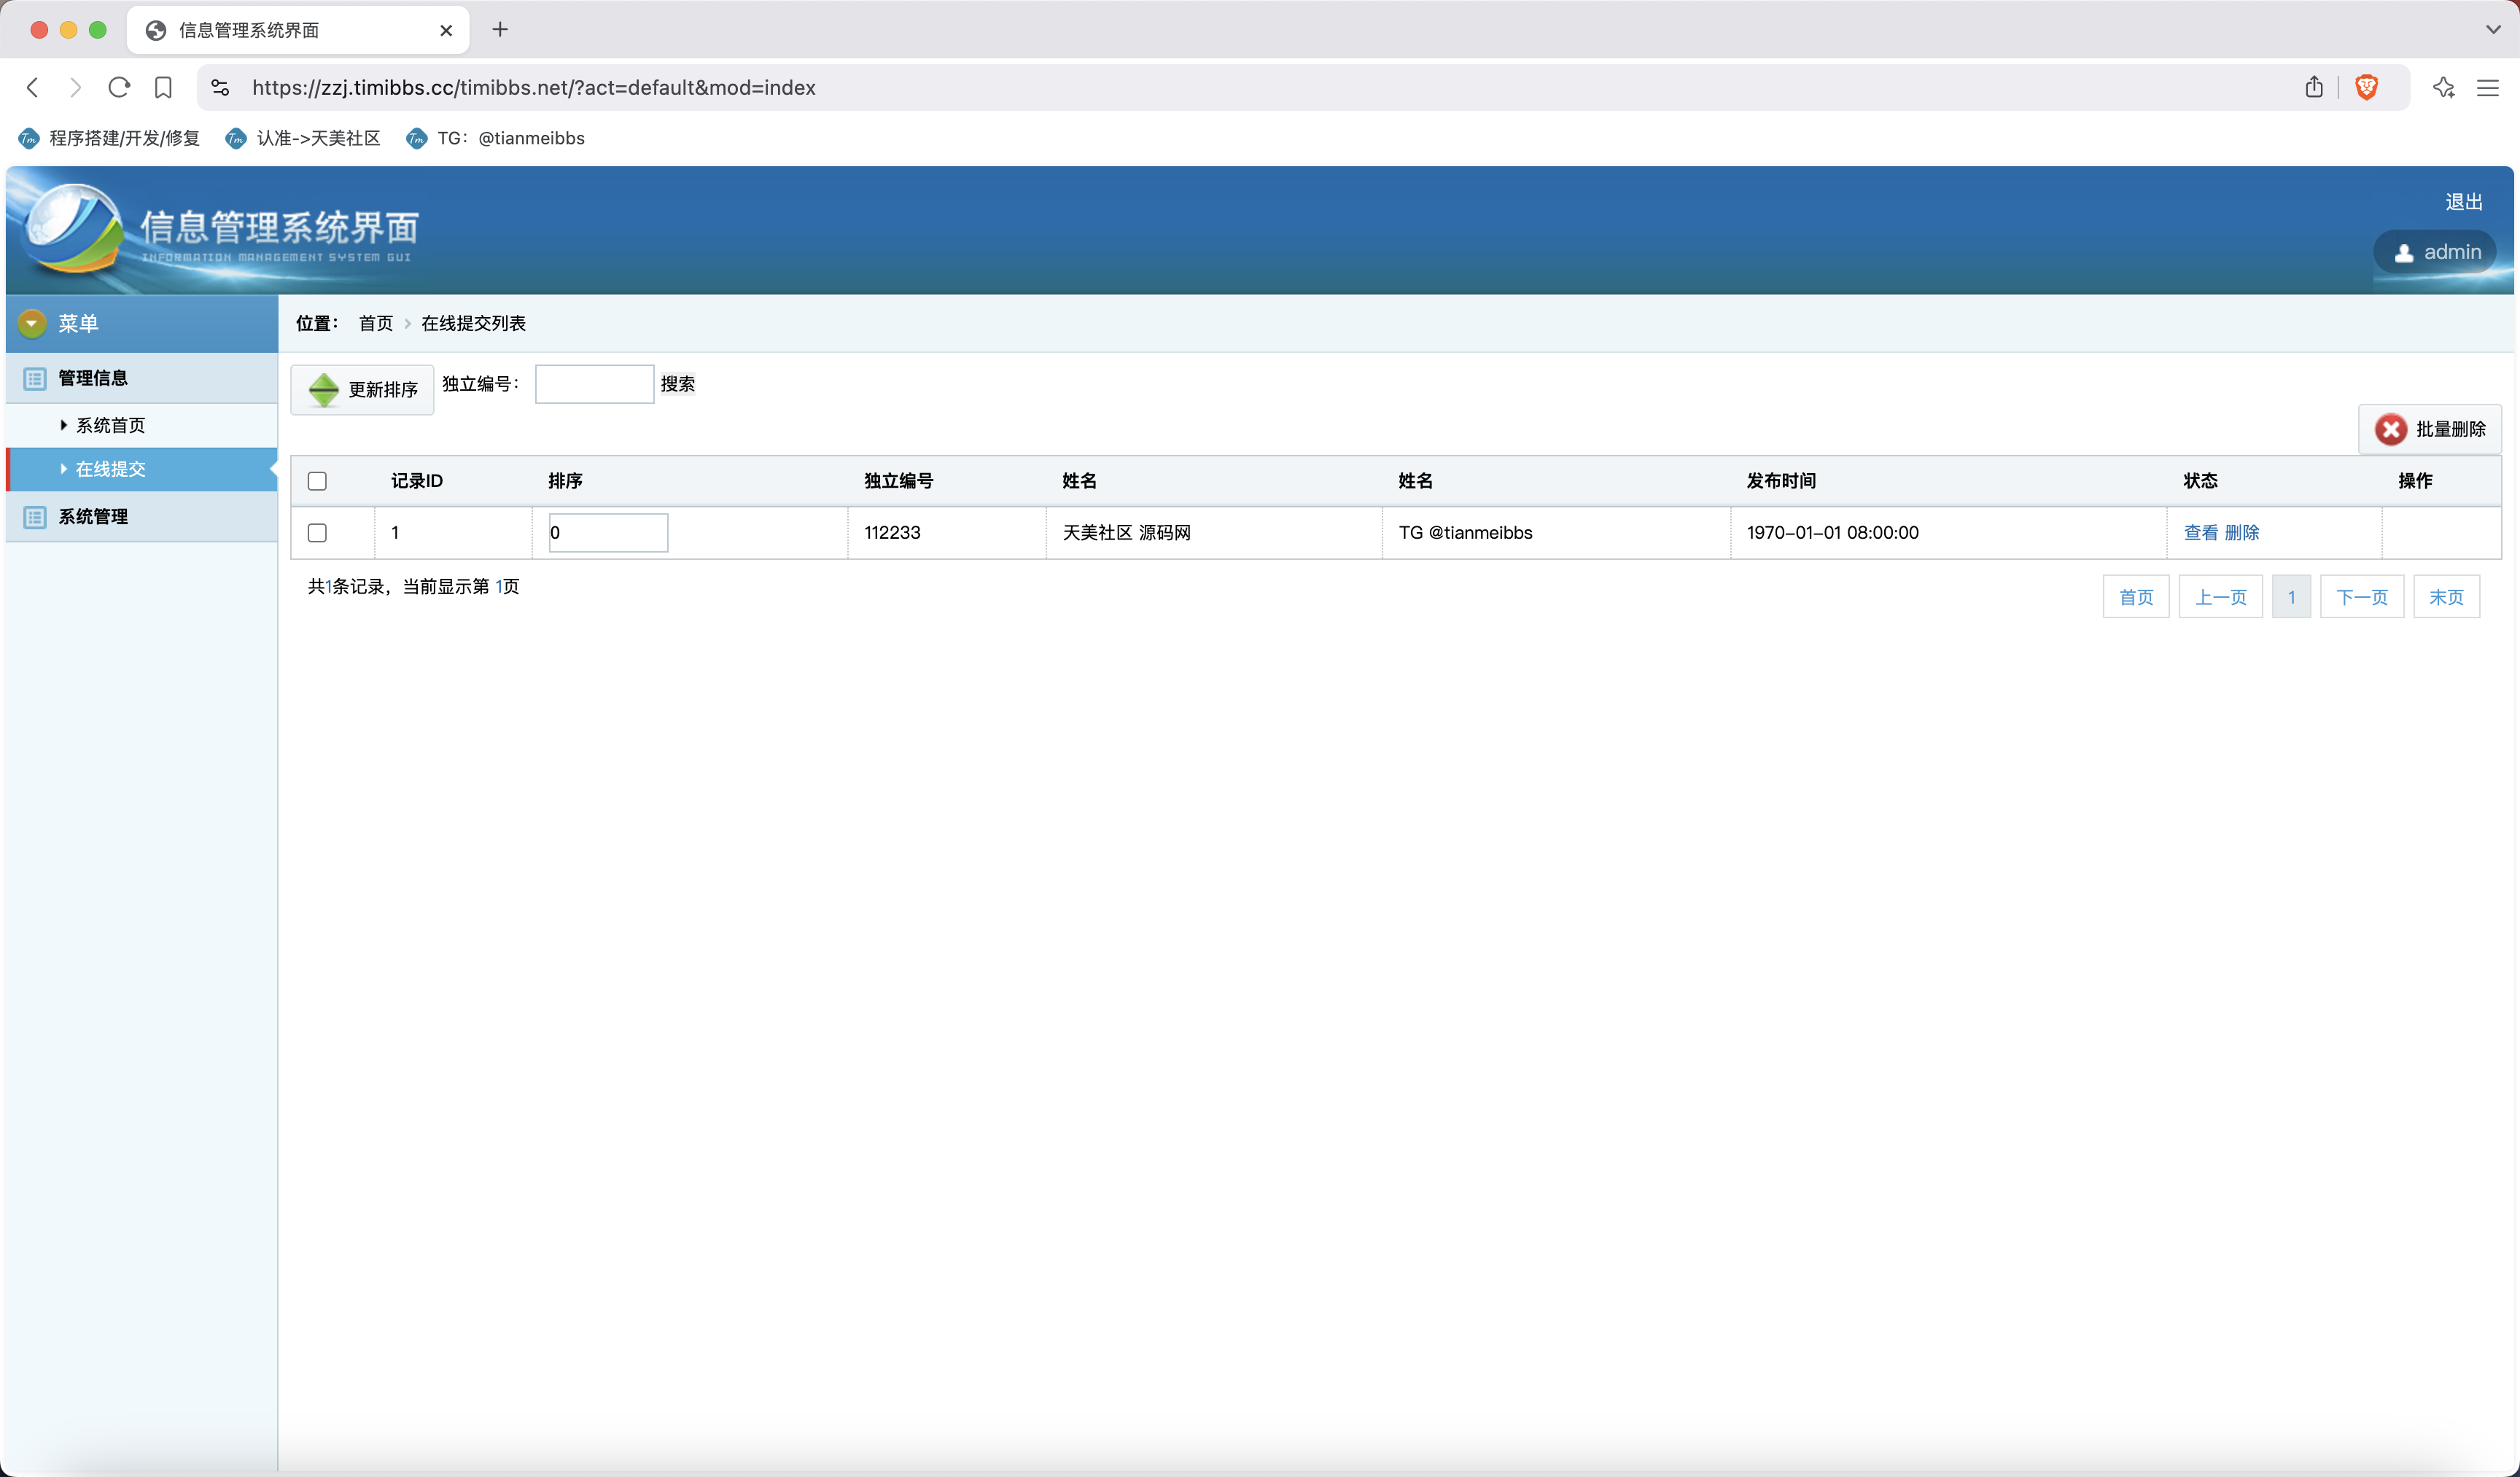
Task: Open the Leo AI sparkle icon
Action: tap(2444, 88)
